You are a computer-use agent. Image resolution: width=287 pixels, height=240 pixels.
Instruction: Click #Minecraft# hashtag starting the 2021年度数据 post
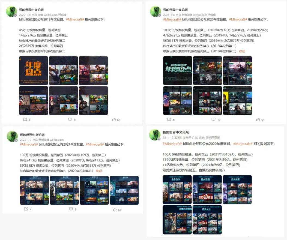pos(29,144)
